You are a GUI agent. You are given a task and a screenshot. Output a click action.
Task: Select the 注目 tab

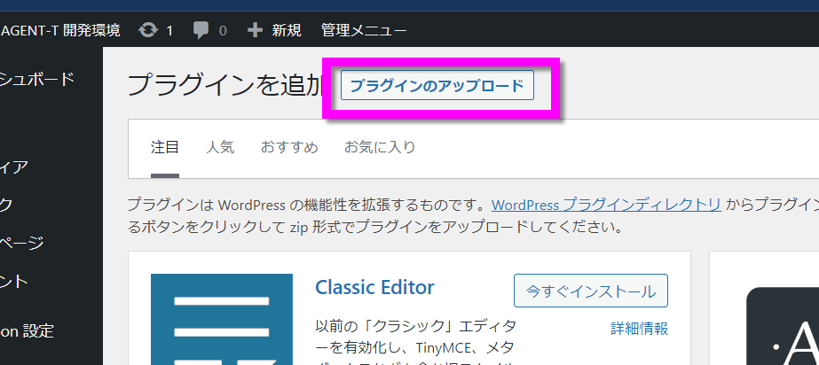click(165, 147)
